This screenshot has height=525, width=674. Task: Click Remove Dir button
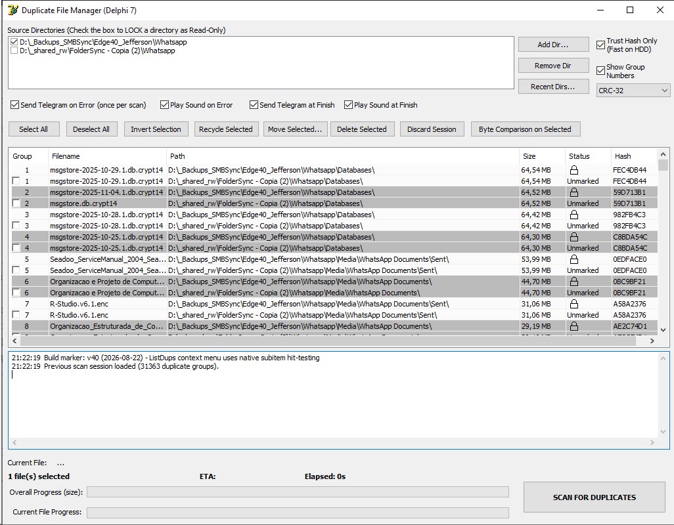553,66
